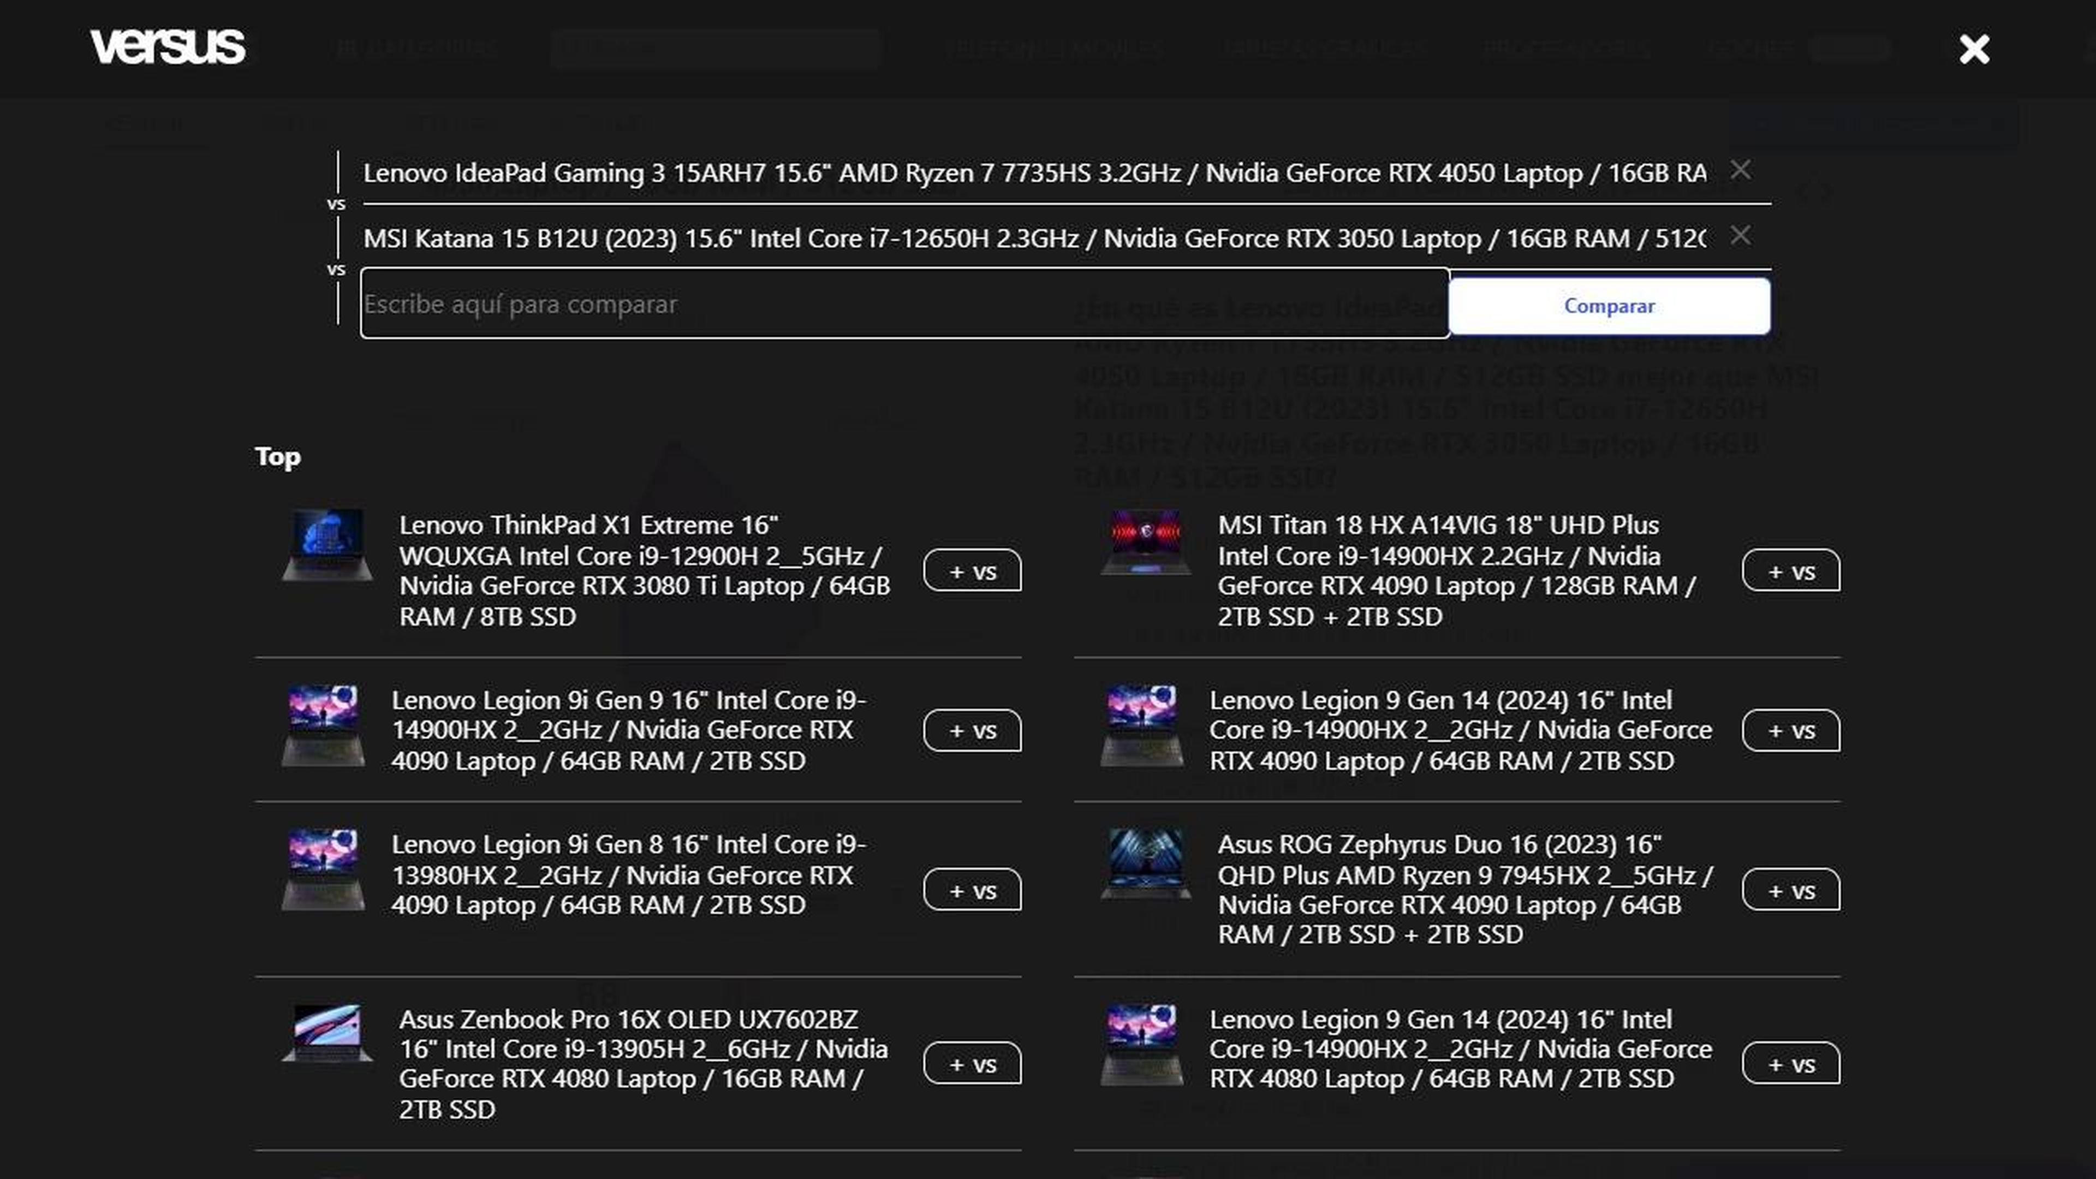Open Legion 9 Gen 14 RTX 4080 thumbnail

coord(1141,1046)
